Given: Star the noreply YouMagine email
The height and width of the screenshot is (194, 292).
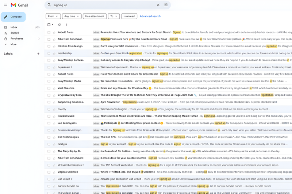Looking at the screenshot, I should pos(54,109).
